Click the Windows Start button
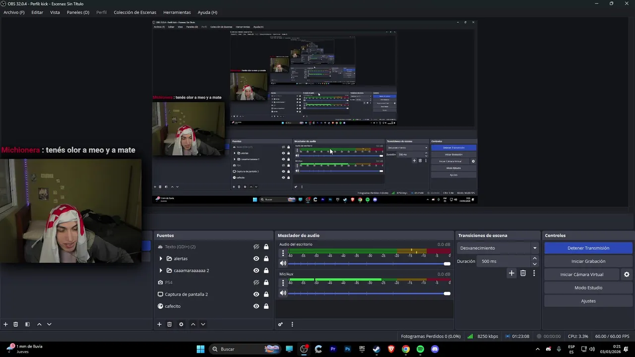The image size is (635, 357). point(200,349)
